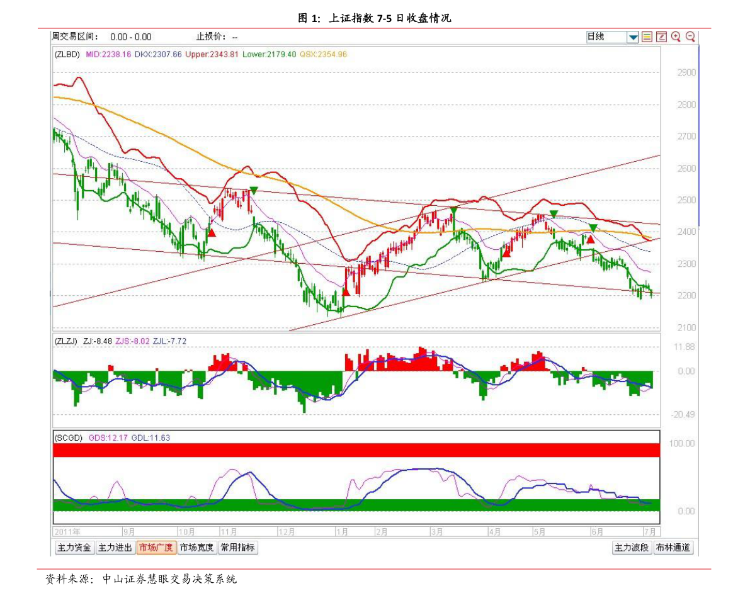The height and width of the screenshot is (598, 750).
Task: Click the -20.49 axis value in ZLZJ panel
Action: pos(683,414)
